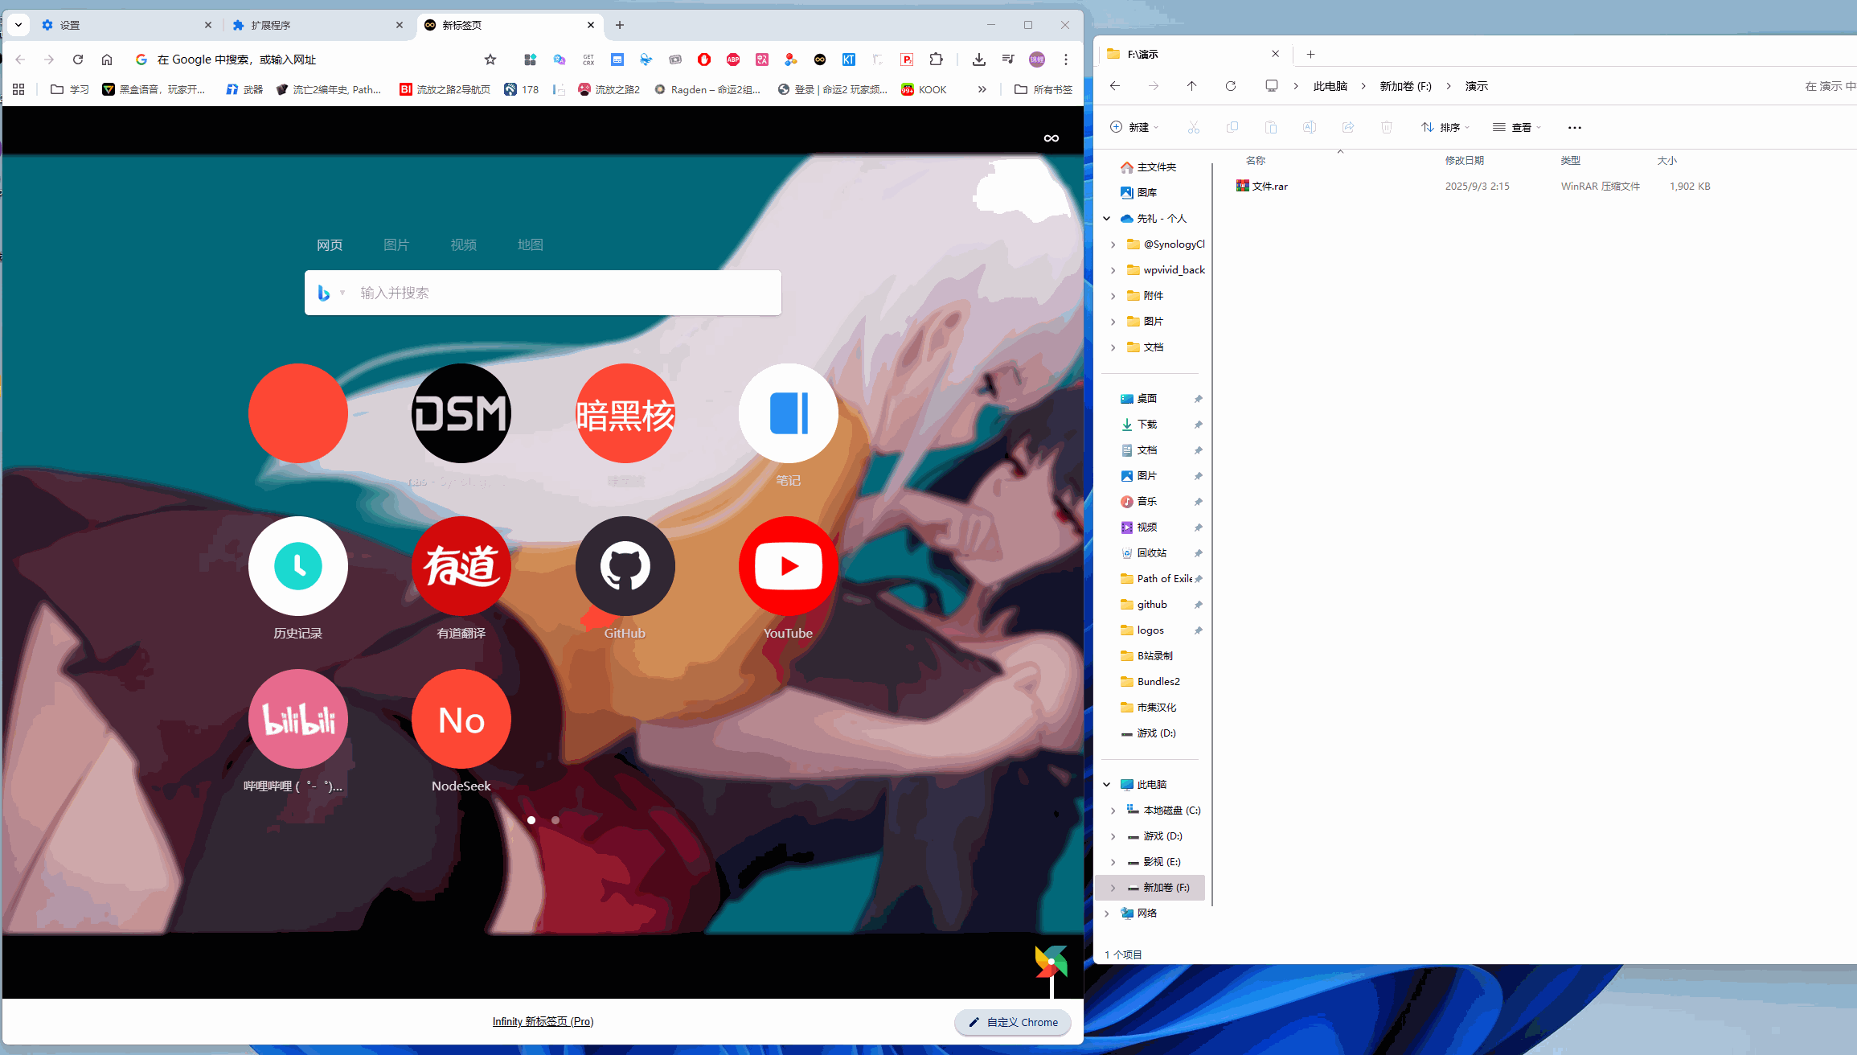Open Infinity 新标签页 (Pro) link
Viewport: 1857px width, 1055px height.
(543, 1022)
